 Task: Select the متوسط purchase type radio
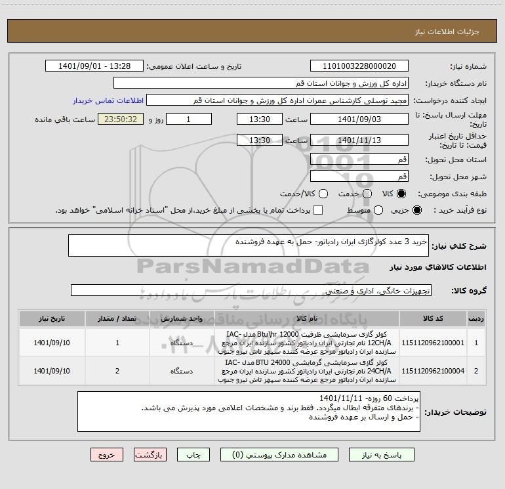point(378,210)
